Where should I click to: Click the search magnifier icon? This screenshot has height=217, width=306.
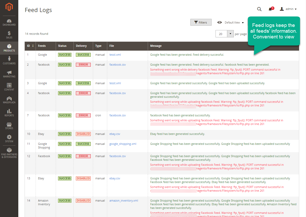point(259,9)
